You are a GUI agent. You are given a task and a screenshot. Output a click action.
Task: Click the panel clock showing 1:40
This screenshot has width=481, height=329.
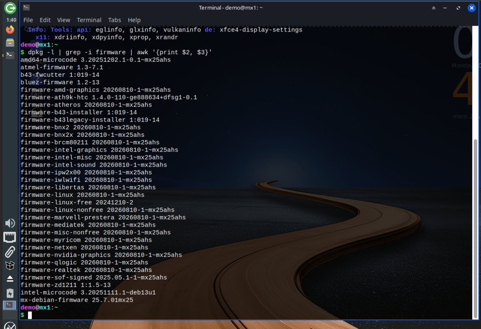click(x=11, y=20)
